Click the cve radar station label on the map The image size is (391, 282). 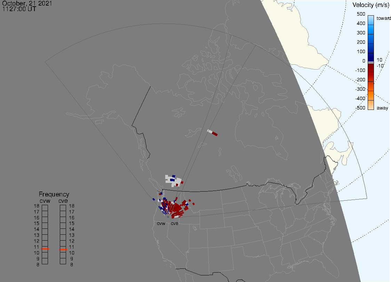(x=175, y=223)
